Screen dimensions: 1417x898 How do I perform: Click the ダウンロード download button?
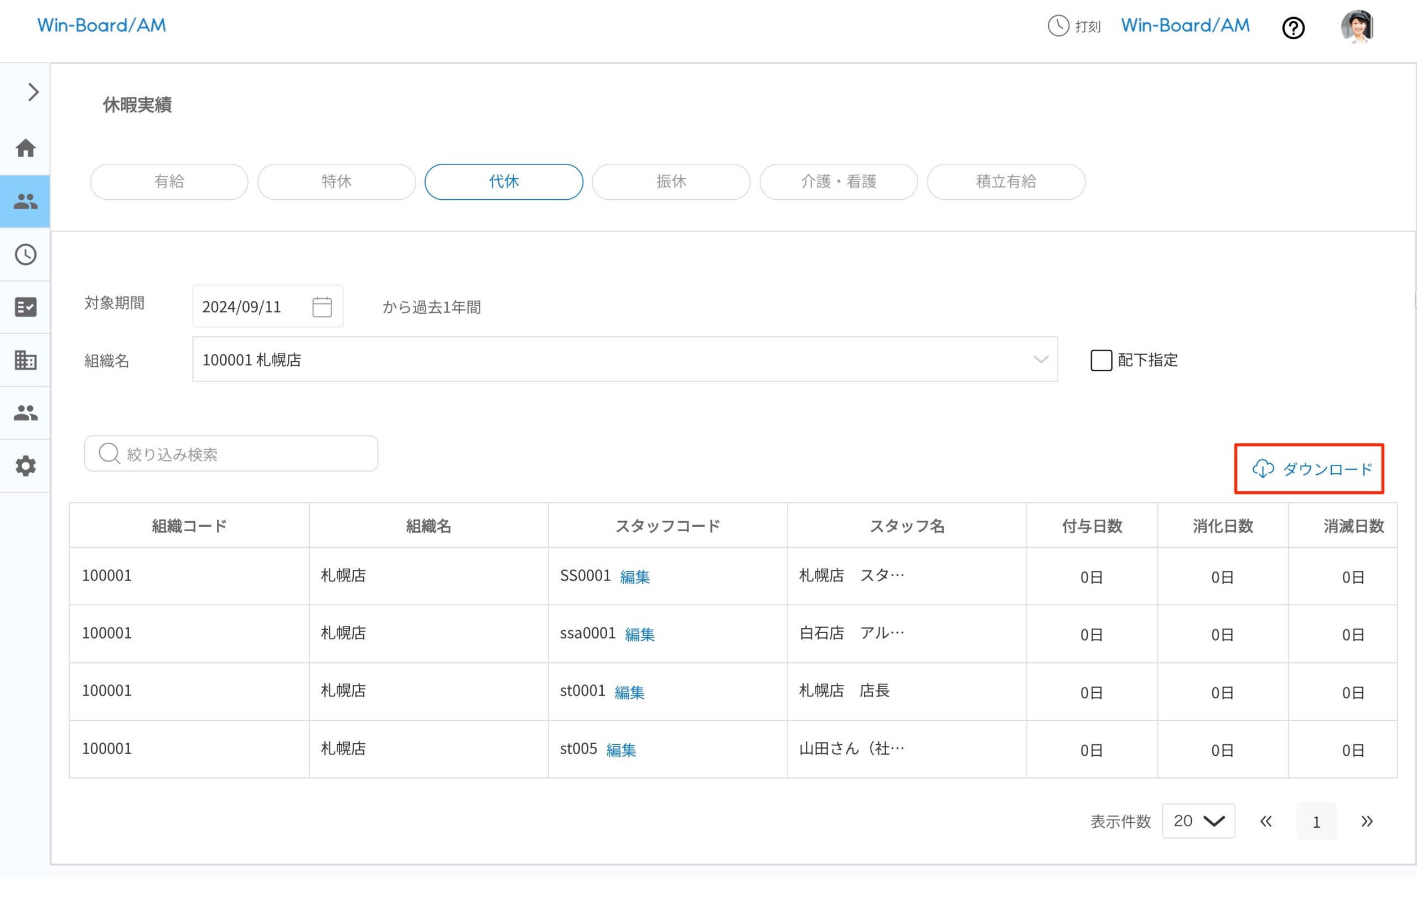click(x=1310, y=469)
